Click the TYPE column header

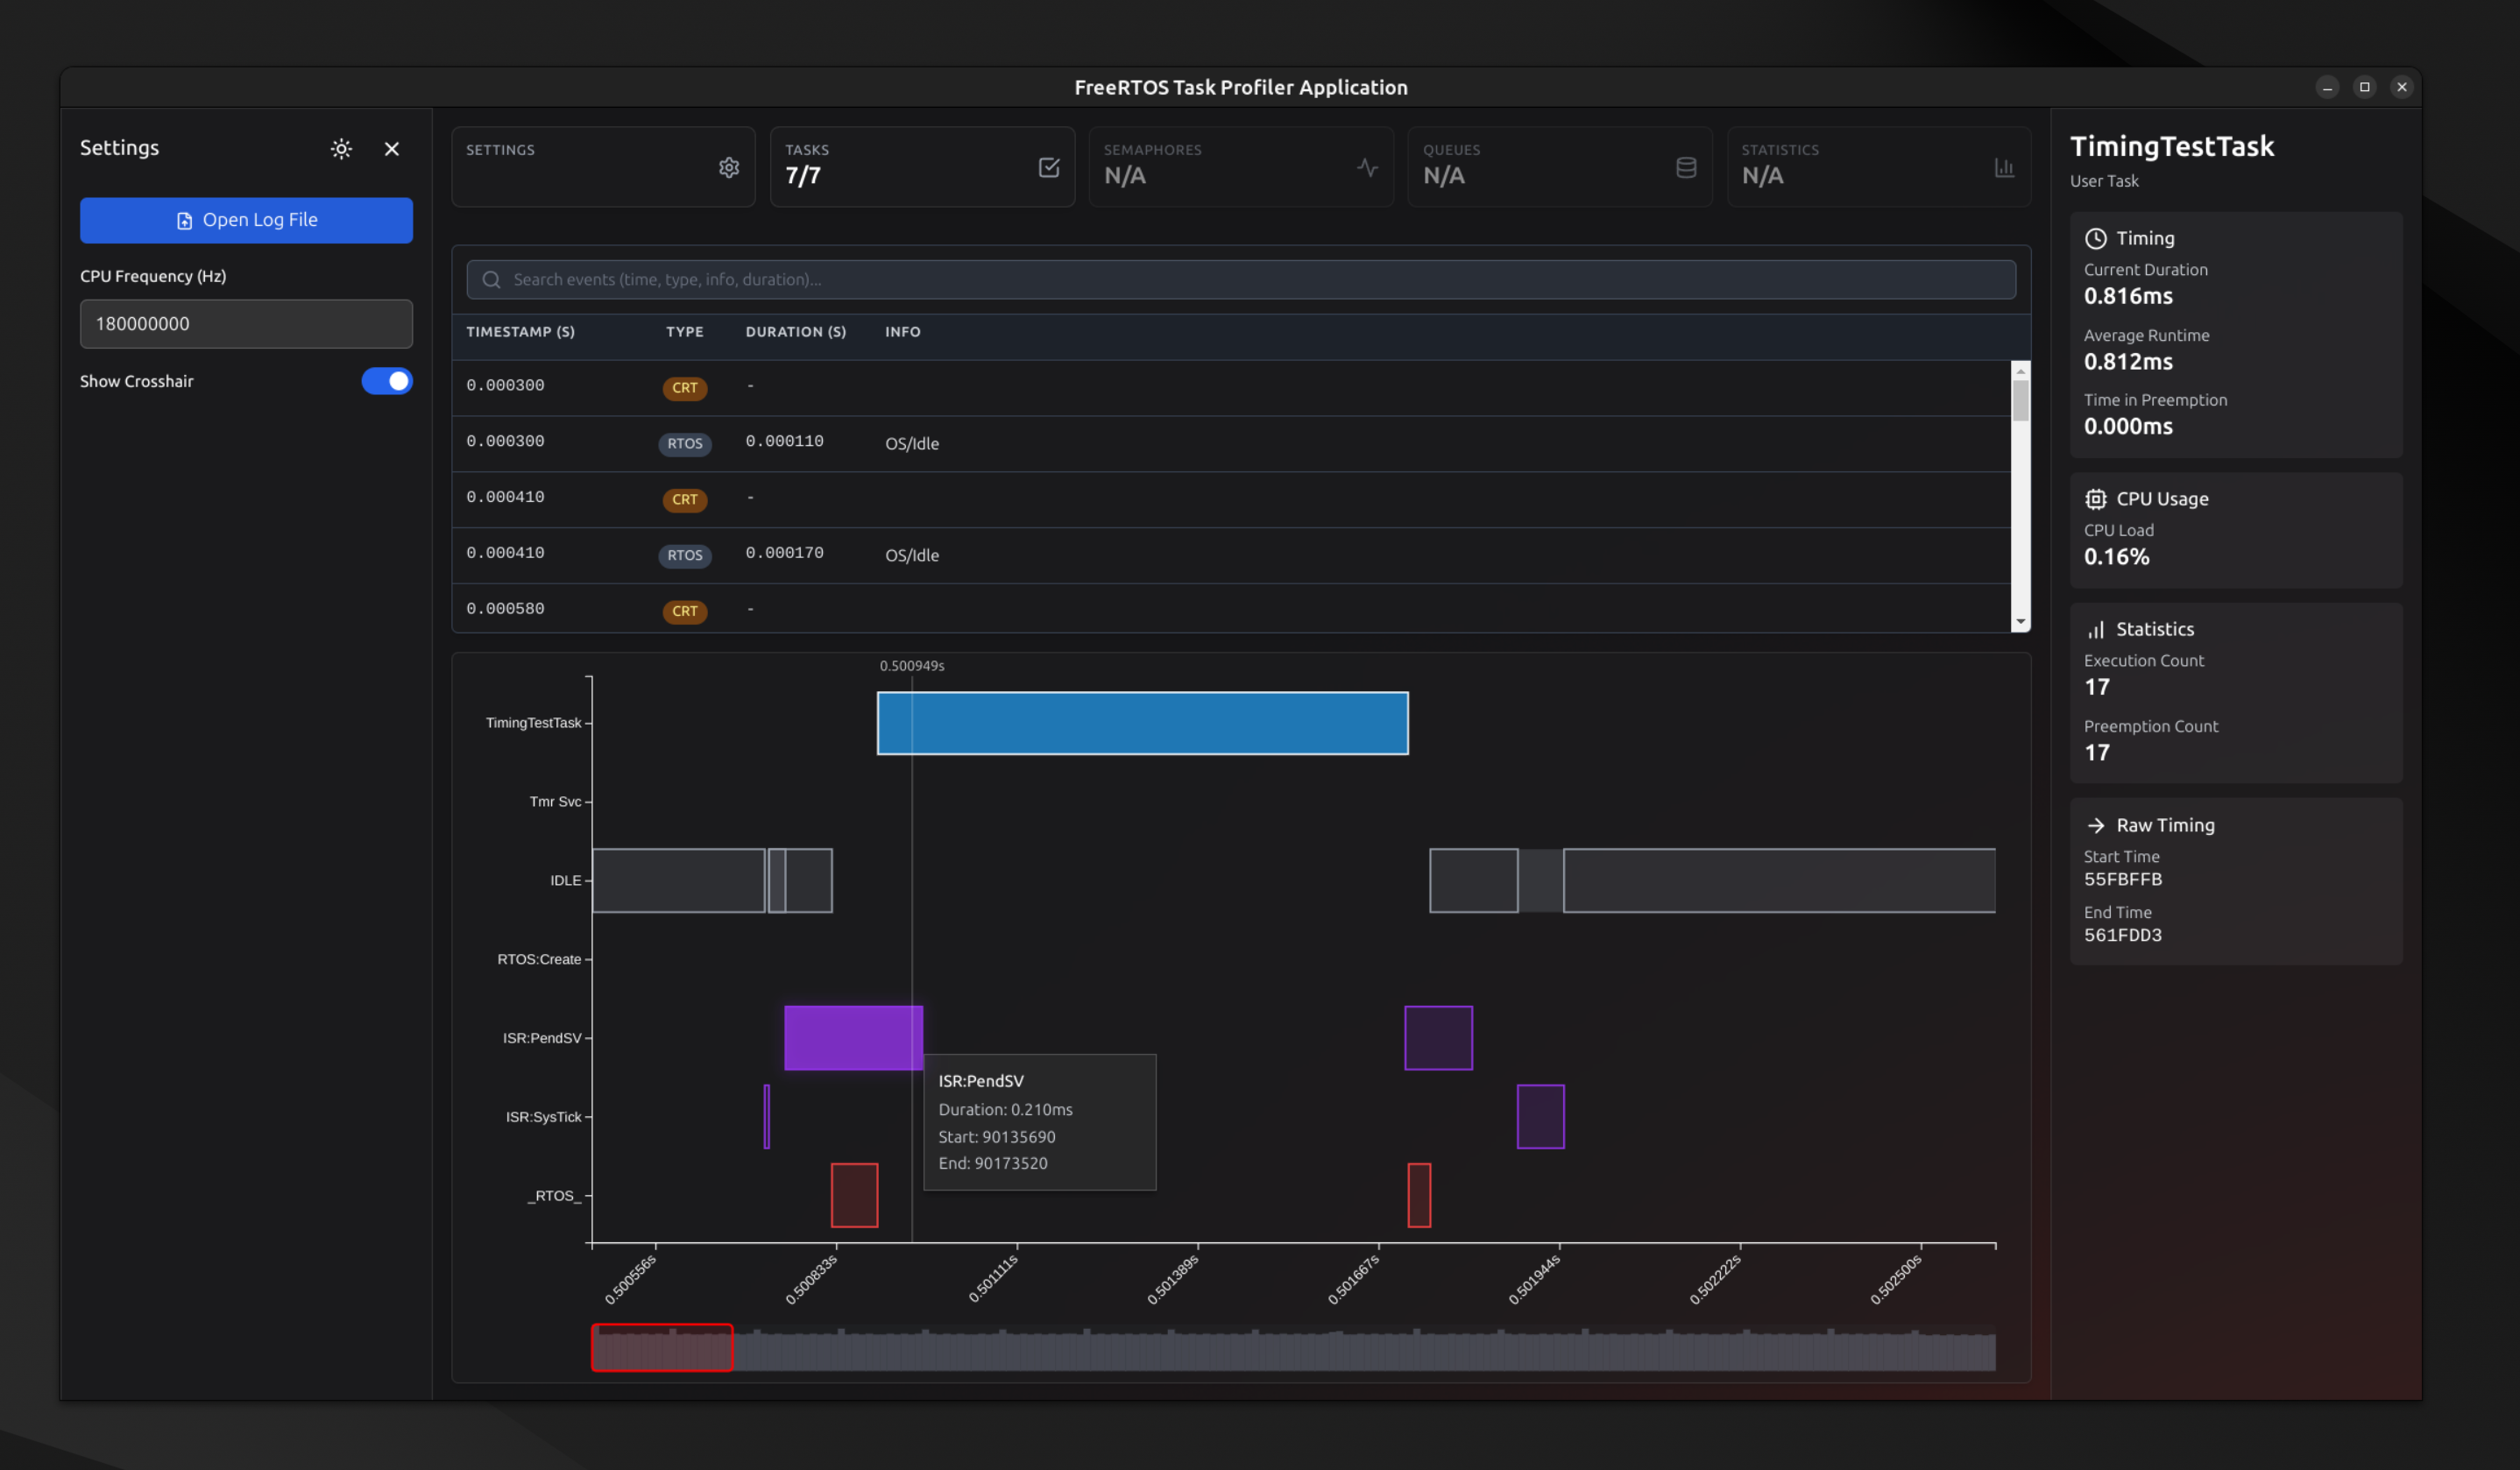point(685,332)
